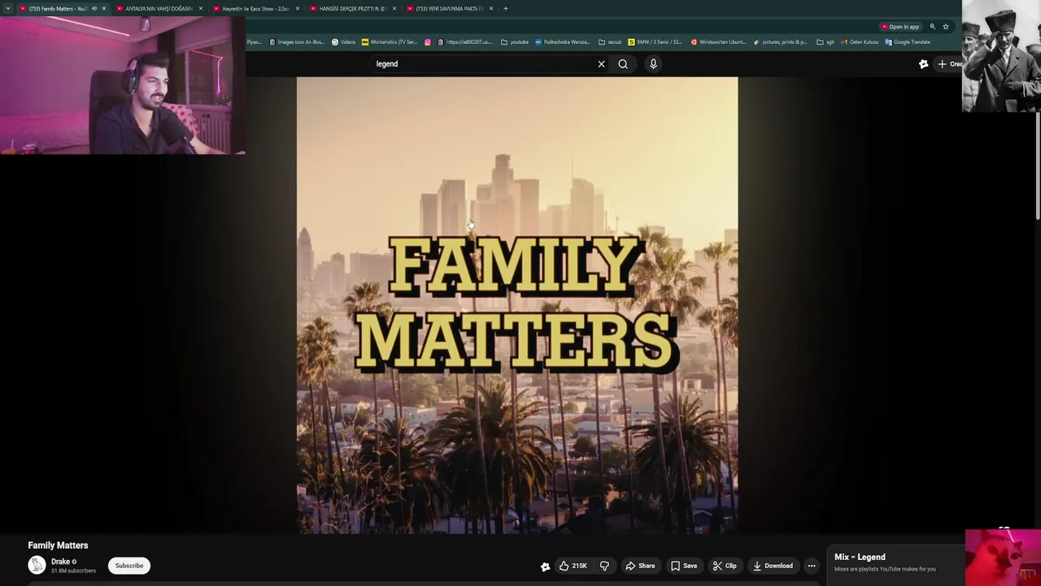This screenshot has height=586, width=1041.
Task: Open the Mix – Legend playlist panel
Action: [x=895, y=562]
